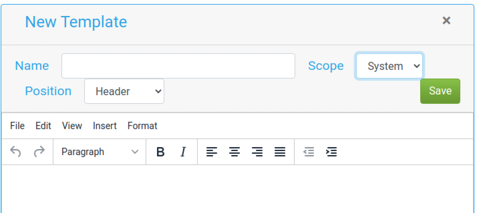Image resolution: width=477 pixels, height=213 pixels.
Task: Toggle Italic formatting
Action: tap(183, 152)
